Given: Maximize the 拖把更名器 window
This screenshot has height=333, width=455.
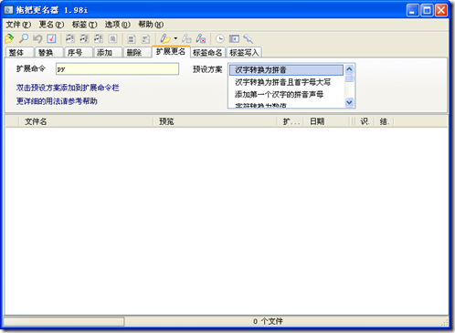Looking at the screenshot, I should point(427,10).
